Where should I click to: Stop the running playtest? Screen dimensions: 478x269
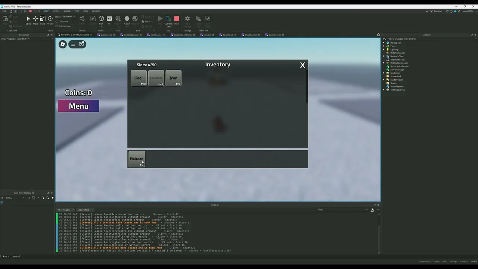point(177,20)
